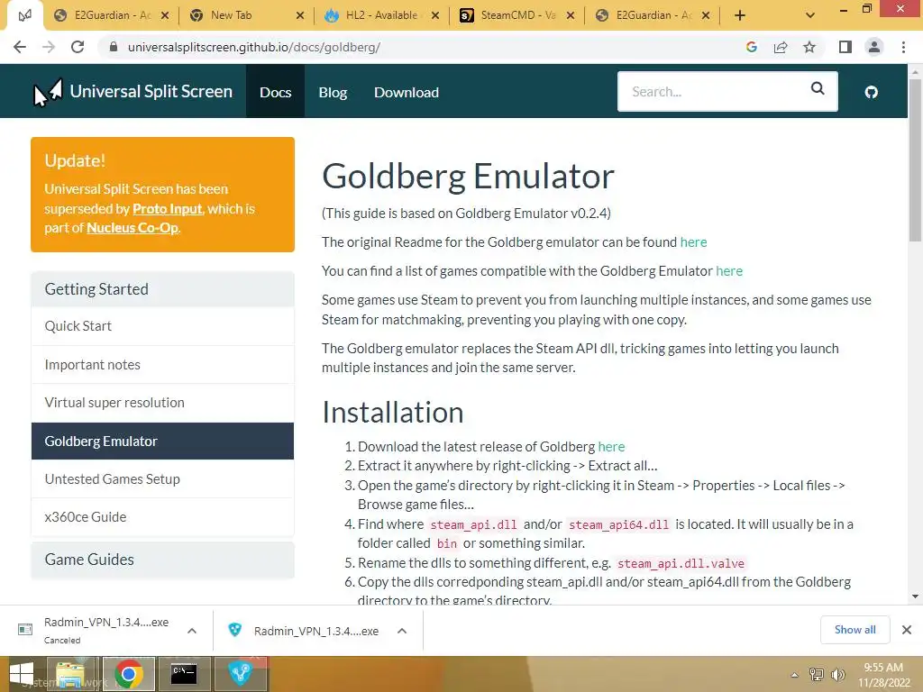Open options for second Radmin_VPN download
This screenshot has height=692, width=923.
(x=402, y=631)
